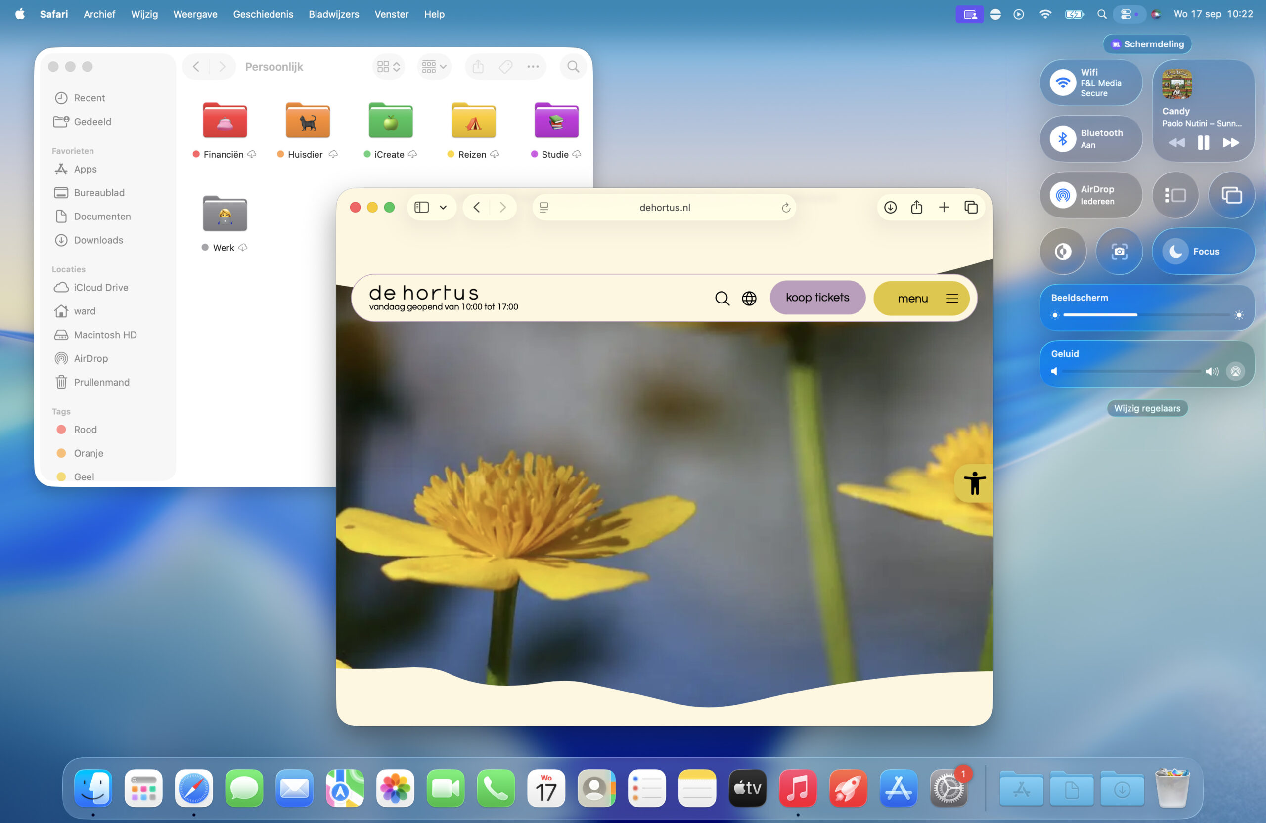Open Finder grouping options dropdown

click(x=434, y=66)
